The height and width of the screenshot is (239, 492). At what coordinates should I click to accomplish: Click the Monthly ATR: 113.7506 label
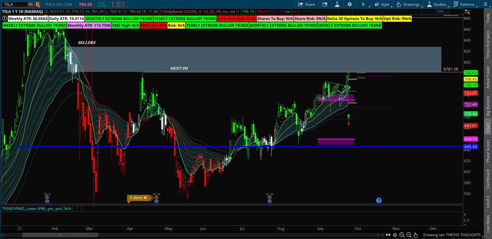89,25
